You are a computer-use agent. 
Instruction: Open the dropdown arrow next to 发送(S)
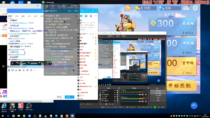(73, 97)
